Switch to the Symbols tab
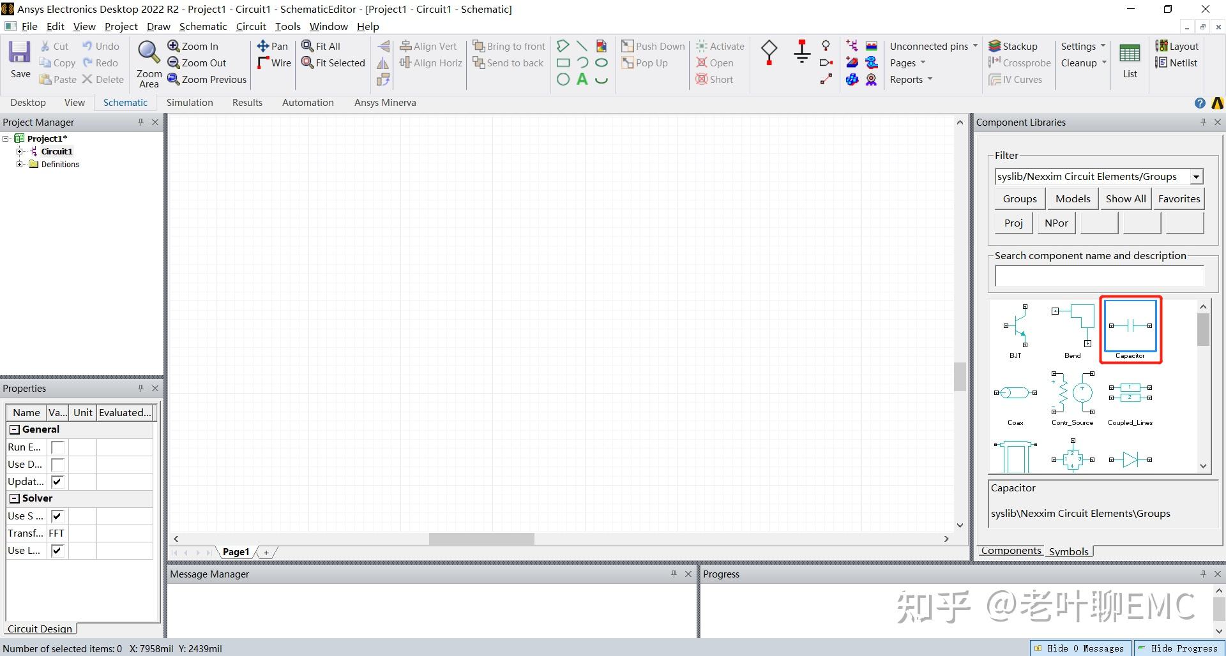The image size is (1226, 656). [x=1068, y=551]
